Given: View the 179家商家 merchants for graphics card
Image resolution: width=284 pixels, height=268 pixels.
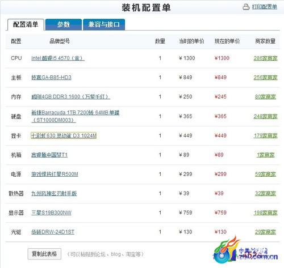Looking at the screenshot, I should click(265, 135).
